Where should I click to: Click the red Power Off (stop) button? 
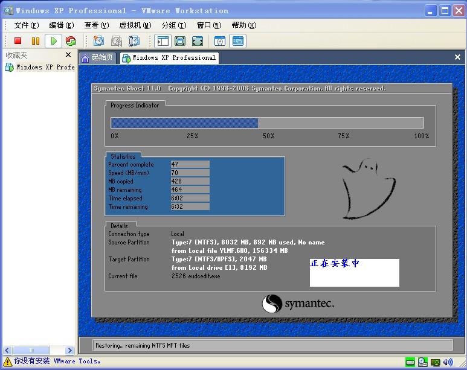pyautogui.click(x=18, y=41)
